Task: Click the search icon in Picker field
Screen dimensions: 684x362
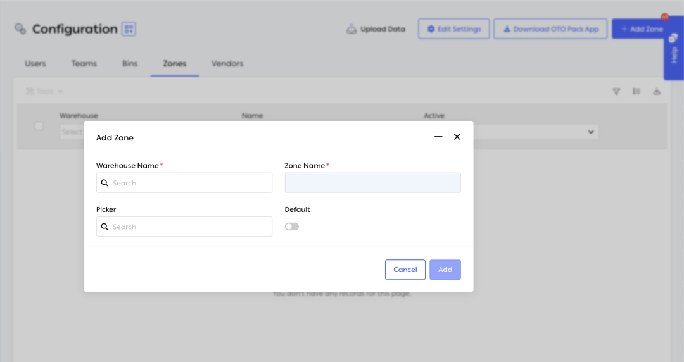Action: pyautogui.click(x=104, y=227)
